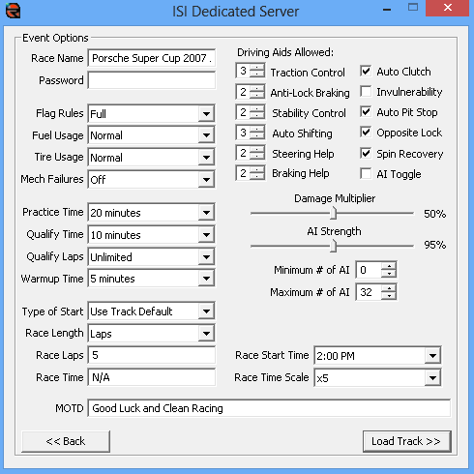Click the ISI app icon in title bar
The image size is (474, 474).
tap(14, 11)
